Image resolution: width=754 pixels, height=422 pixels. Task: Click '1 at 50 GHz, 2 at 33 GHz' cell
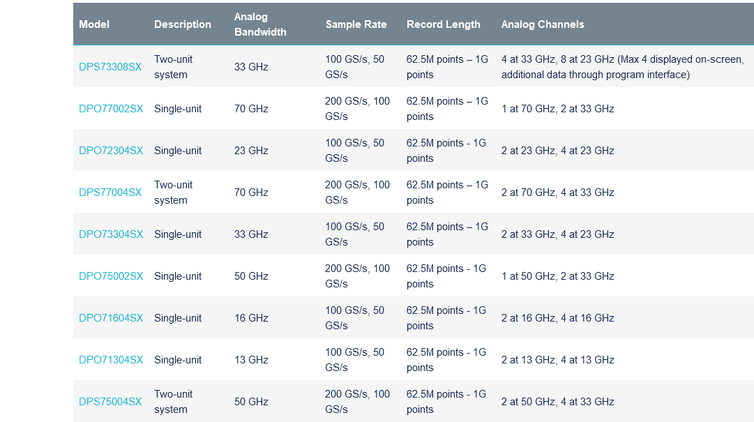(x=558, y=276)
